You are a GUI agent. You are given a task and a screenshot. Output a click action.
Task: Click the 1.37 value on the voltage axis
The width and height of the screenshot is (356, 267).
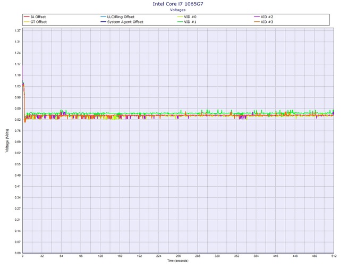[x=18, y=31]
